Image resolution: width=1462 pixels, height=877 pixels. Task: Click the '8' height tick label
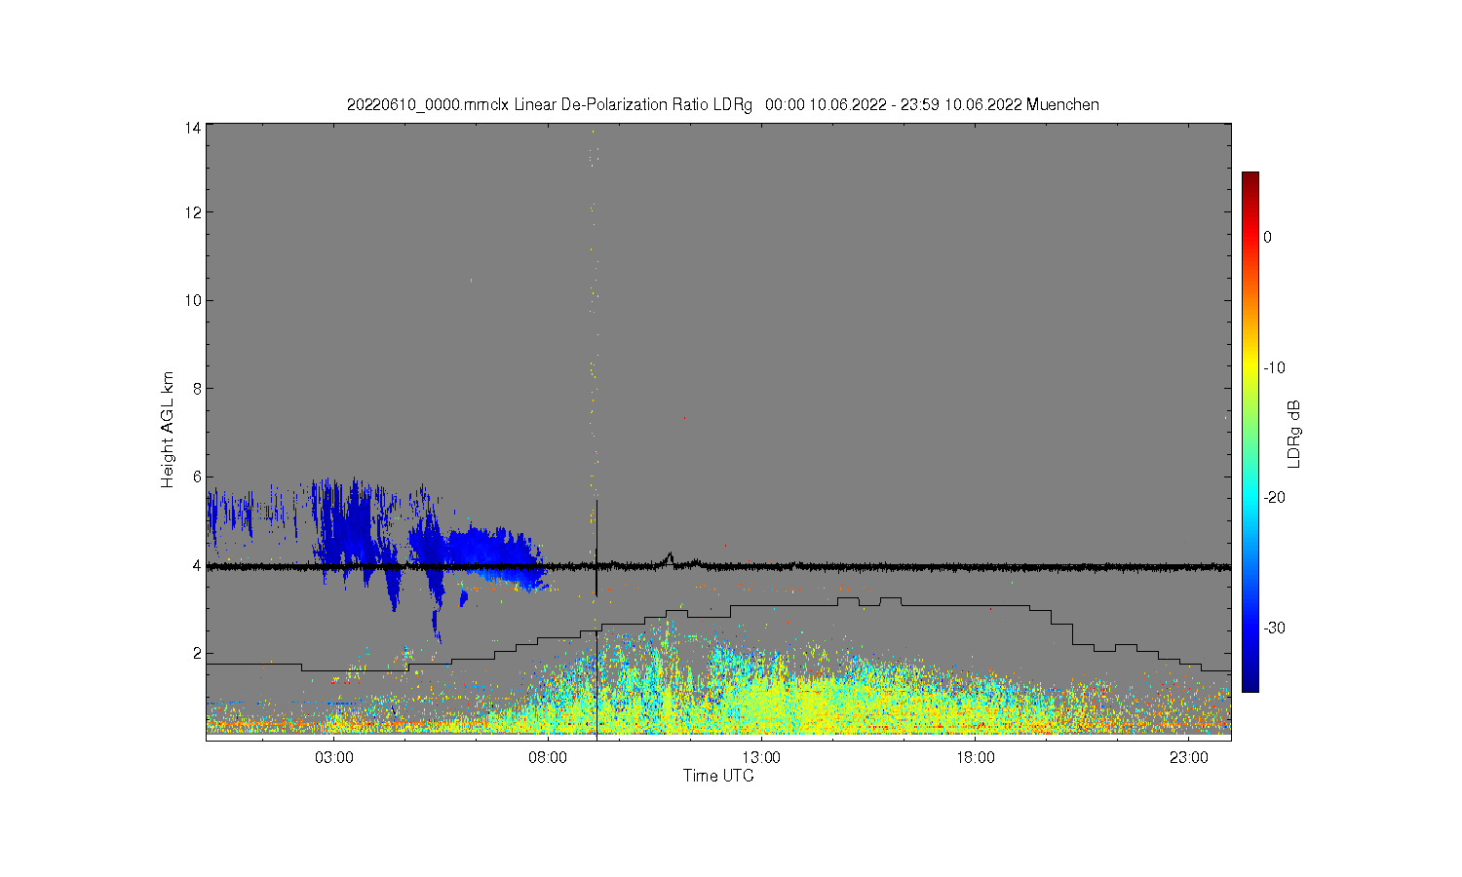[x=197, y=389]
